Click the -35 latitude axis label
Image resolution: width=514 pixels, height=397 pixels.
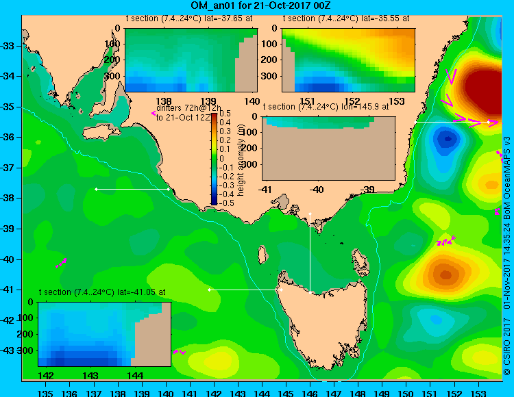tap(7, 107)
